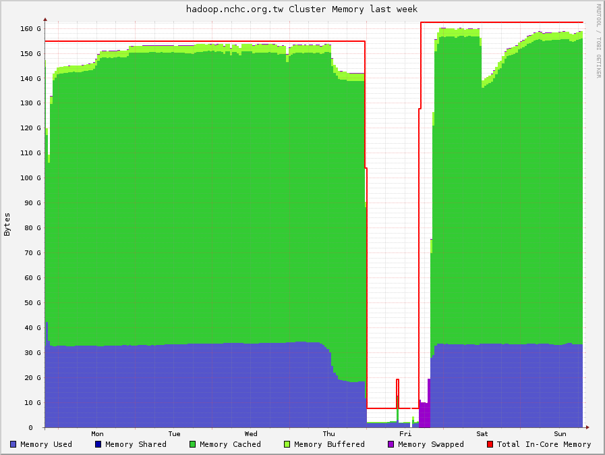Click the Memory Cached green legend swatch

click(192, 444)
